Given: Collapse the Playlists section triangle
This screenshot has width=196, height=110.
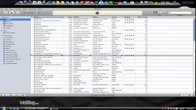Looking at the screenshot, I should coord(2,36).
